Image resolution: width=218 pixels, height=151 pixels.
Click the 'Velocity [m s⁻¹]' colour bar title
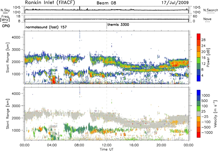pos(215,114)
